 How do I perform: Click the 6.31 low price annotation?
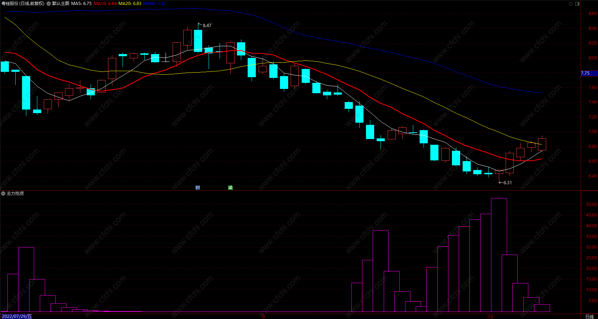click(507, 183)
